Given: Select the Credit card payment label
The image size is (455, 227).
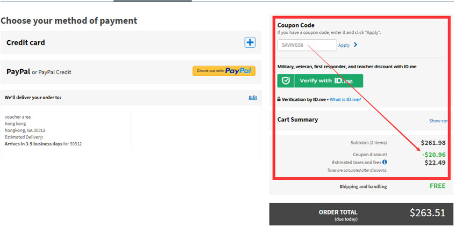Looking at the screenshot, I should (26, 42).
